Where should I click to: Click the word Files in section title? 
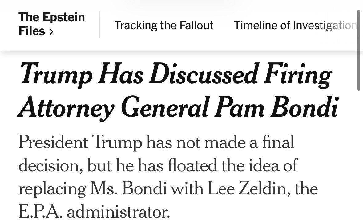click(32, 31)
